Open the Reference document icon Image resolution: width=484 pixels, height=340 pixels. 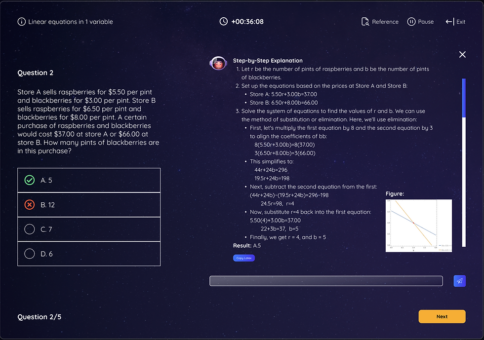(x=365, y=22)
